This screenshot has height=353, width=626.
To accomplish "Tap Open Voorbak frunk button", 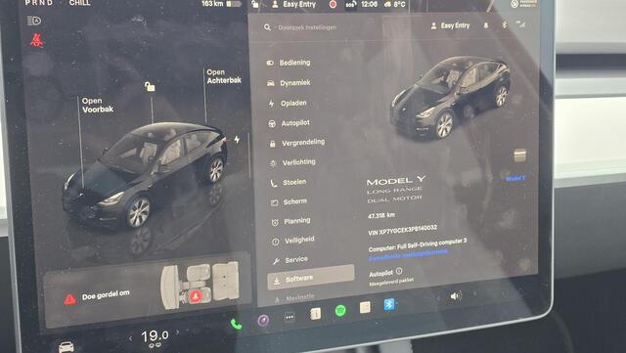I will [x=98, y=105].
